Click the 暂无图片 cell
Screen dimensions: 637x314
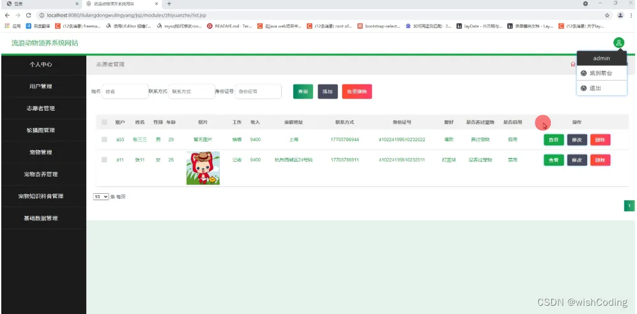pyautogui.click(x=203, y=139)
